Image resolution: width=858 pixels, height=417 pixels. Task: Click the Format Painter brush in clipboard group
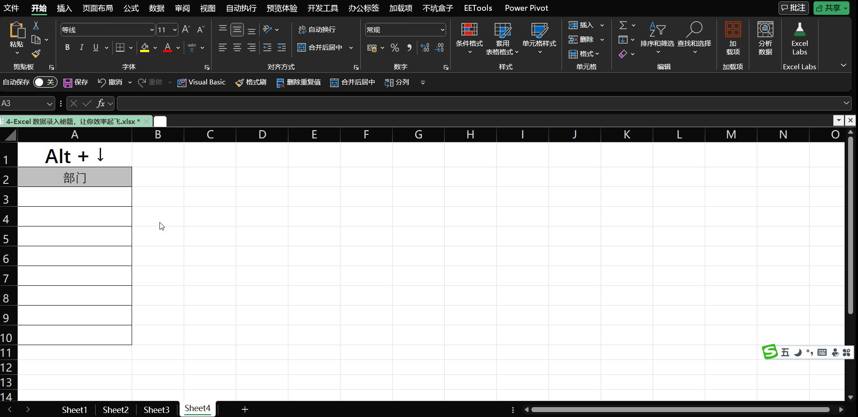coord(36,54)
